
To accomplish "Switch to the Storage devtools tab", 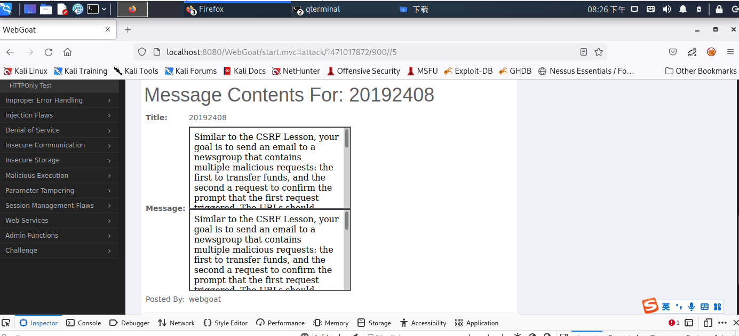I will coord(374,323).
